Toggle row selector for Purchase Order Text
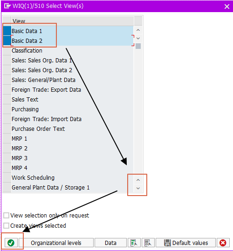Image resolution: width=233 pixels, height=251 pixels. 7,129
